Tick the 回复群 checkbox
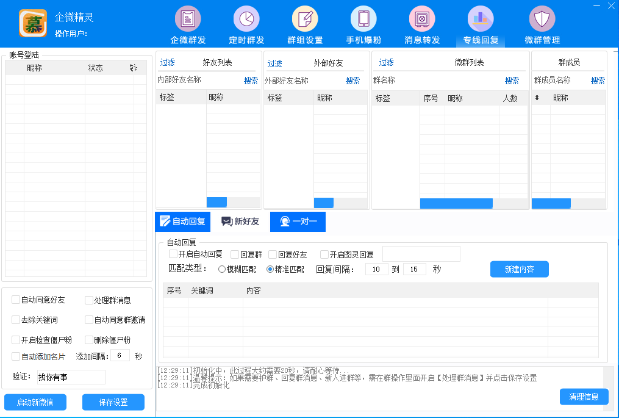 (x=235, y=254)
